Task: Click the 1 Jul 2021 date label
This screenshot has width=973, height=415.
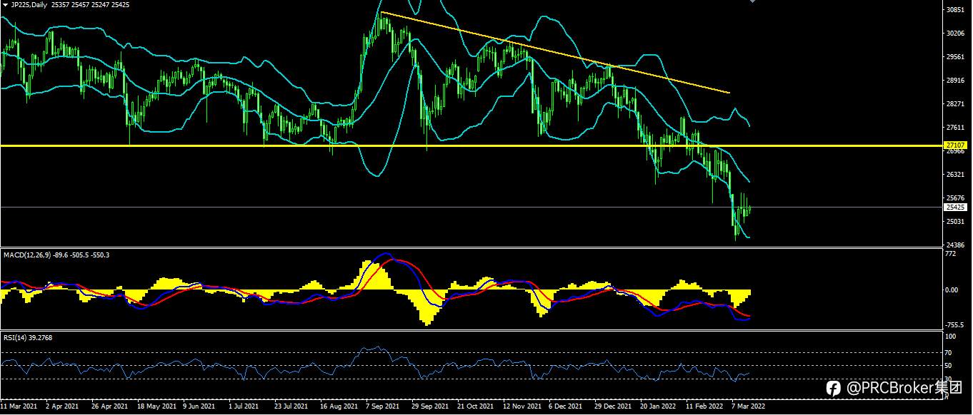Action: (x=244, y=406)
